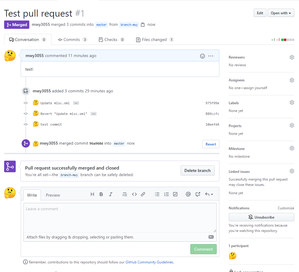The image size is (299, 272).
Task: Click attach files drop area
Action: coord(120,237)
